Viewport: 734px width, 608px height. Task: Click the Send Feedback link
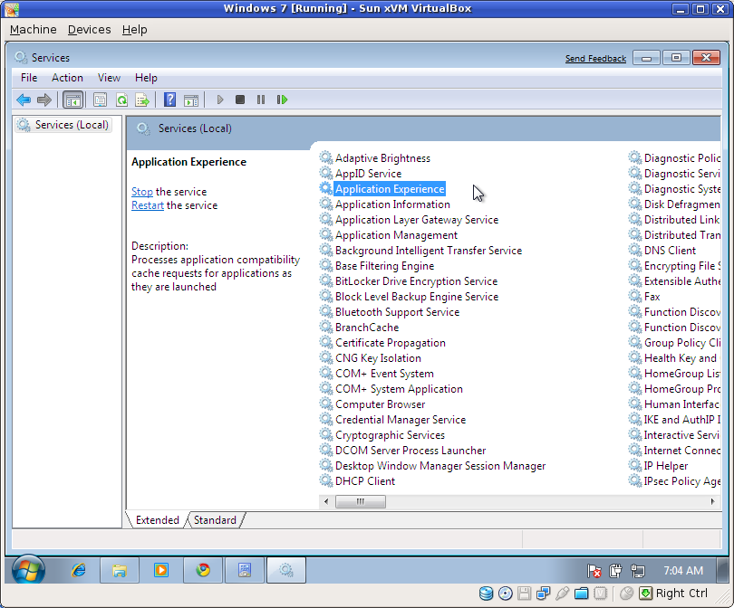[x=595, y=57]
